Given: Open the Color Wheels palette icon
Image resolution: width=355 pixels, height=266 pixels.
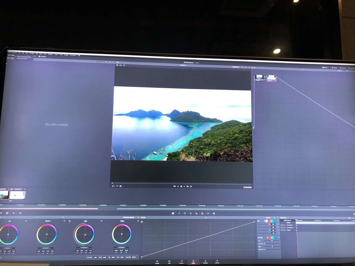Looking at the screenshot, I should click(7, 213).
